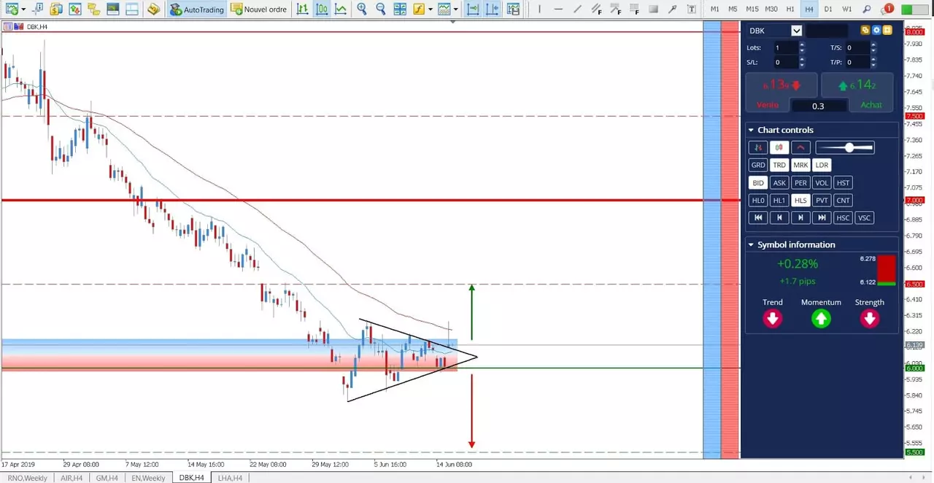Collapse the Symbol information section
Screen dimensions: 934x483
(752, 244)
